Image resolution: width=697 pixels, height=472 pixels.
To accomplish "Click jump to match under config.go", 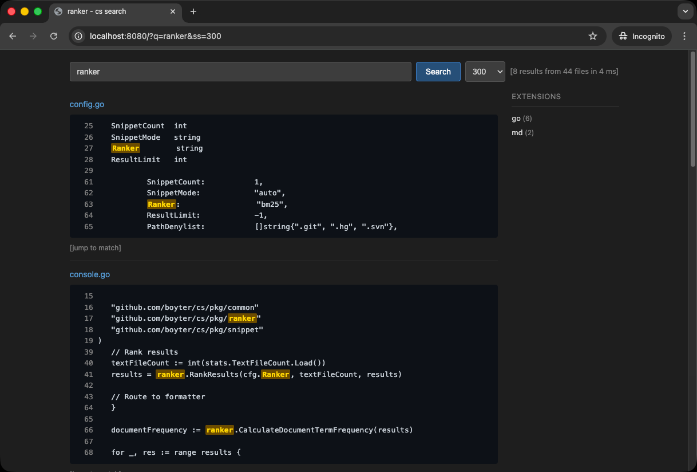I will 95,247.
